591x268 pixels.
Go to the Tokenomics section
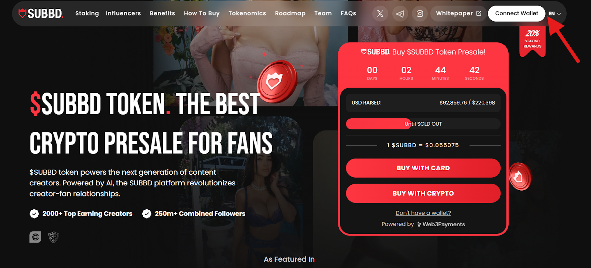pyautogui.click(x=247, y=13)
